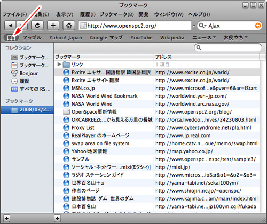
Task: Reload the page with refresh button
Action: [37, 26]
